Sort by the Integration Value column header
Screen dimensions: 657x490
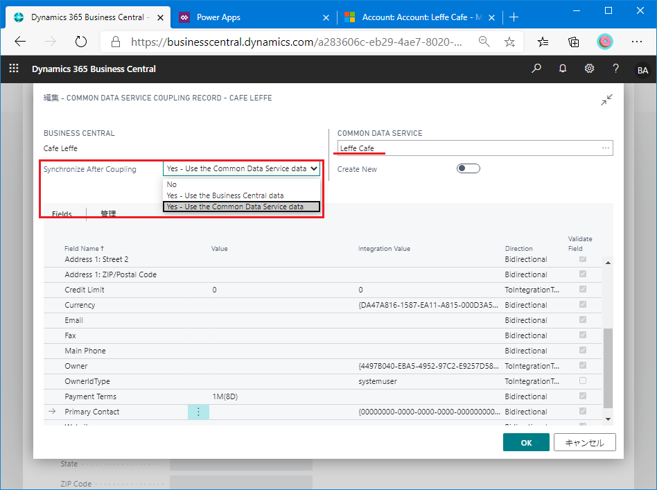[x=384, y=249]
